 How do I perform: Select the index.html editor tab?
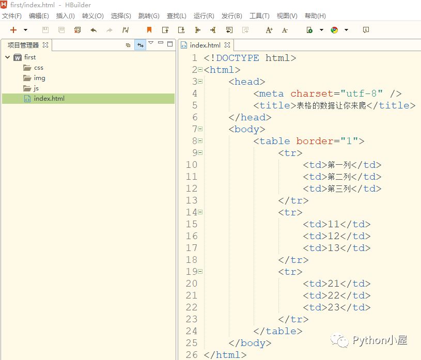click(205, 45)
